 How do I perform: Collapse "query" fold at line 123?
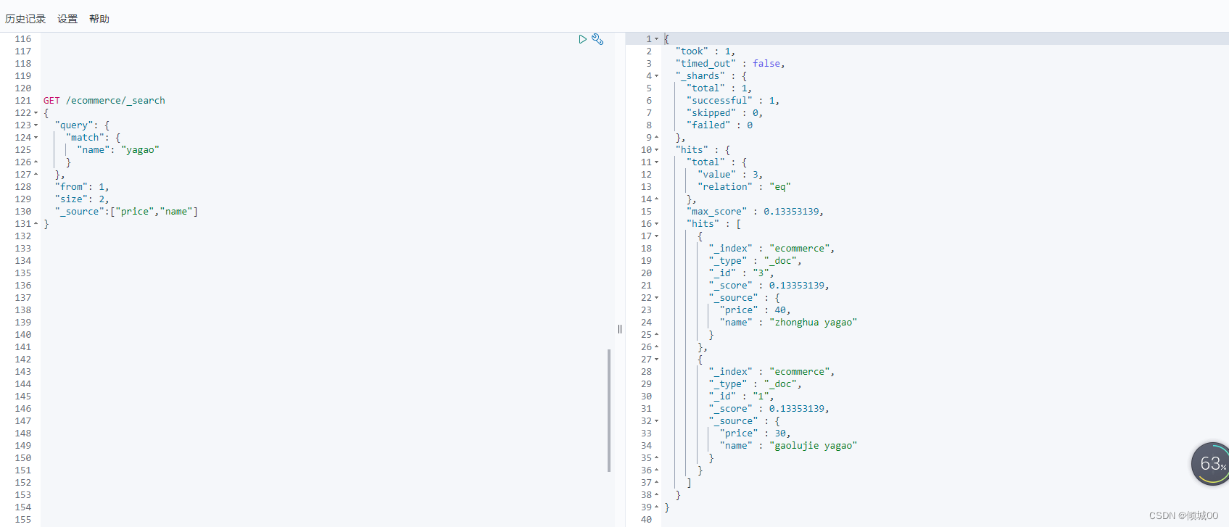[x=36, y=125]
